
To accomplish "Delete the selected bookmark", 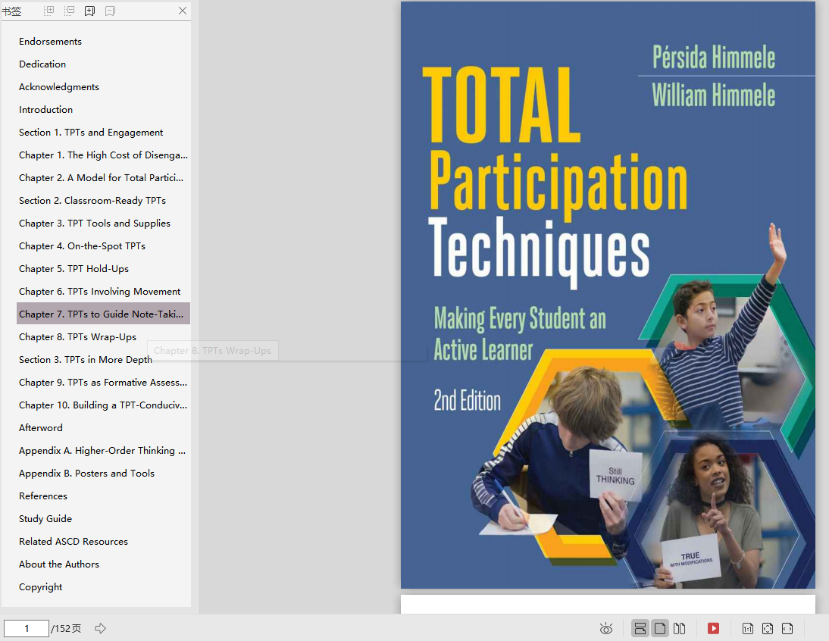I will (x=110, y=11).
